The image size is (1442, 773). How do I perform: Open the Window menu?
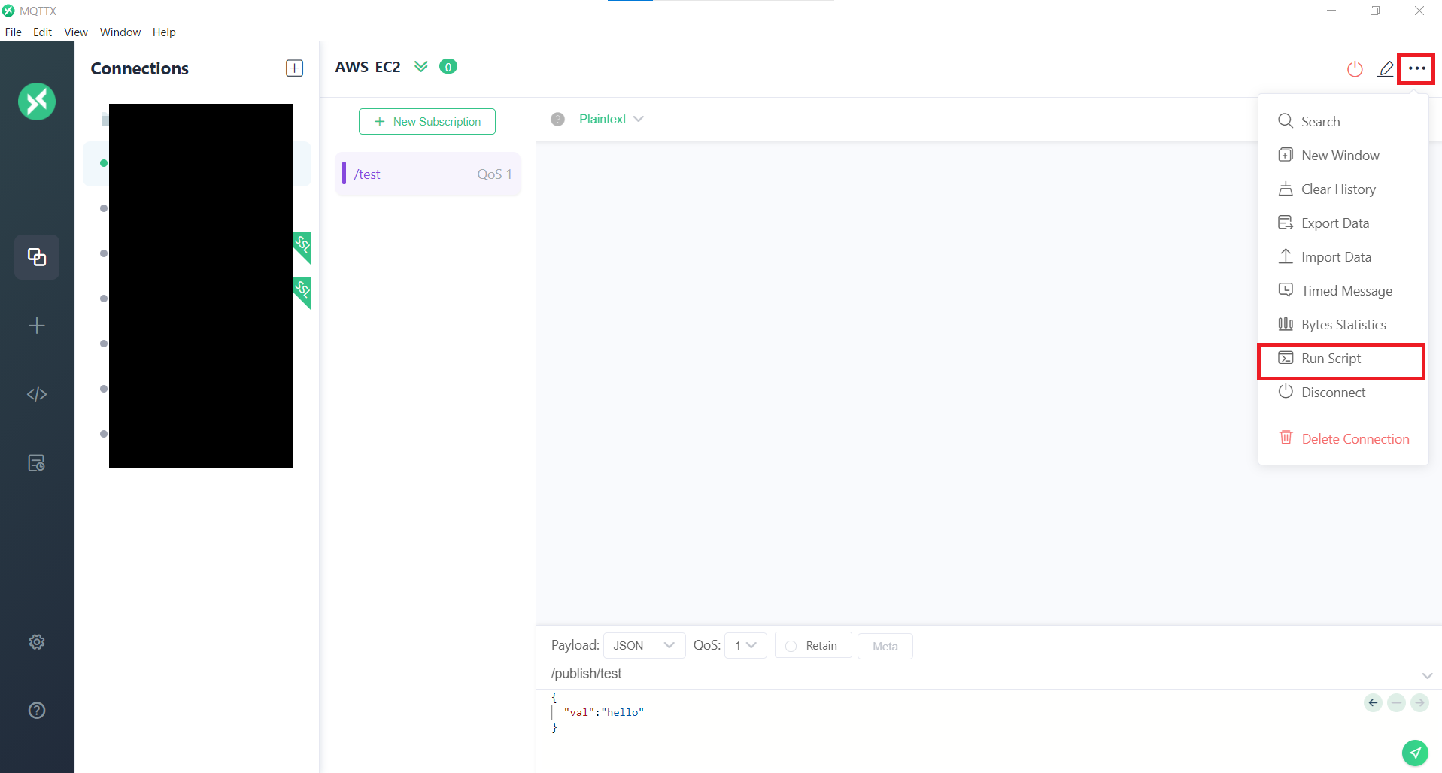[x=120, y=32]
